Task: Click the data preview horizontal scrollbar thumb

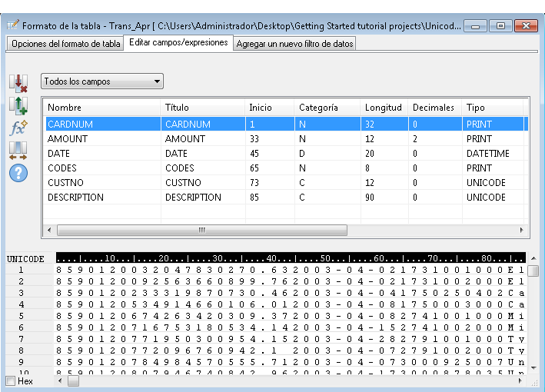Action: click(73, 380)
